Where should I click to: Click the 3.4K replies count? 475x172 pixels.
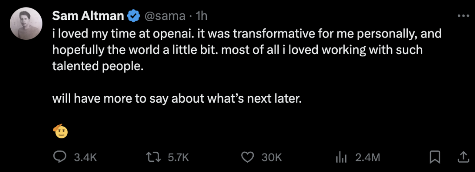click(85, 157)
